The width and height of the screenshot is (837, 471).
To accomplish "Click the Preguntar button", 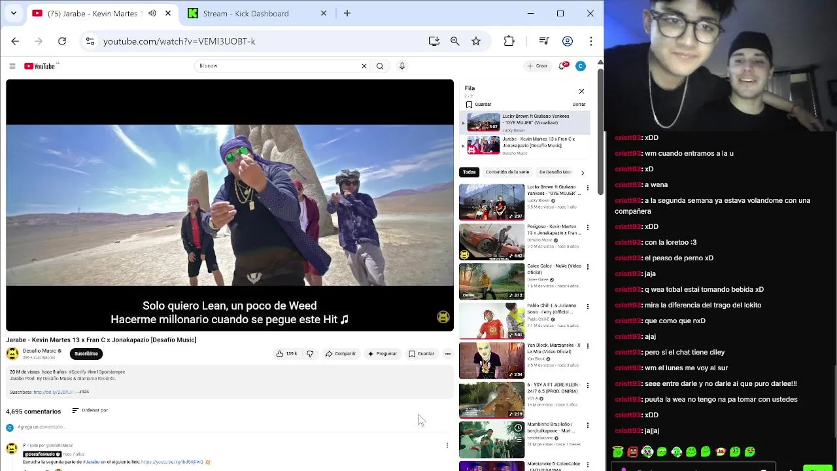I will point(383,354).
